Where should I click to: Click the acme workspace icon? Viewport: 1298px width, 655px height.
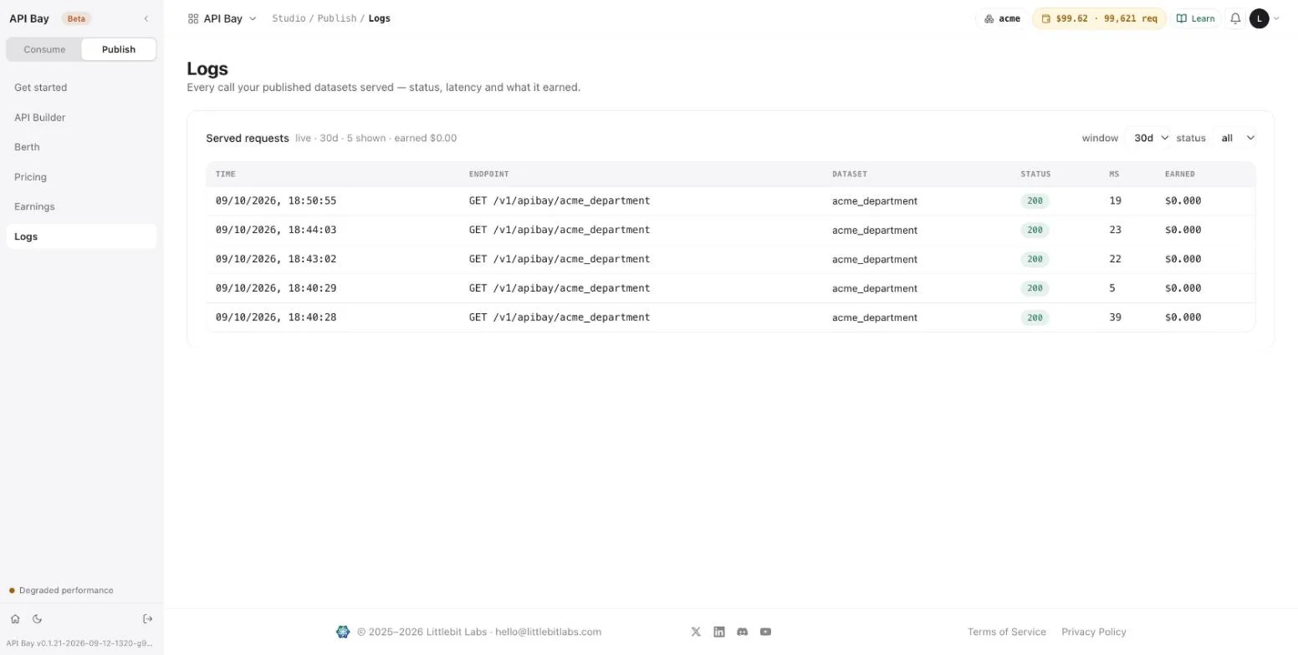tap(989, 18)
